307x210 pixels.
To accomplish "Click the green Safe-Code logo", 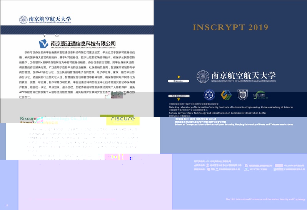I will [x=260, y=95].
